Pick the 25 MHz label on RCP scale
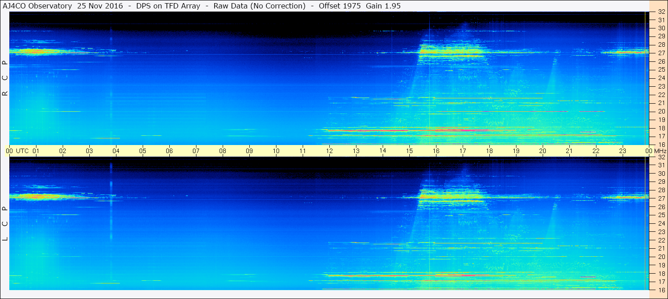Viewport: 668px width, 299px height. (x=661, y=69)
